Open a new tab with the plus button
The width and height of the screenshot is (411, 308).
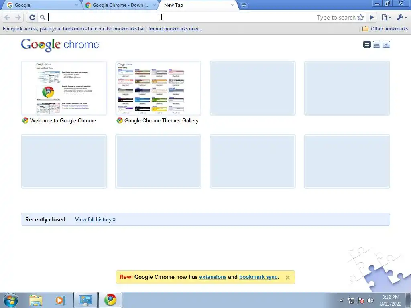[x=244, y=5]
